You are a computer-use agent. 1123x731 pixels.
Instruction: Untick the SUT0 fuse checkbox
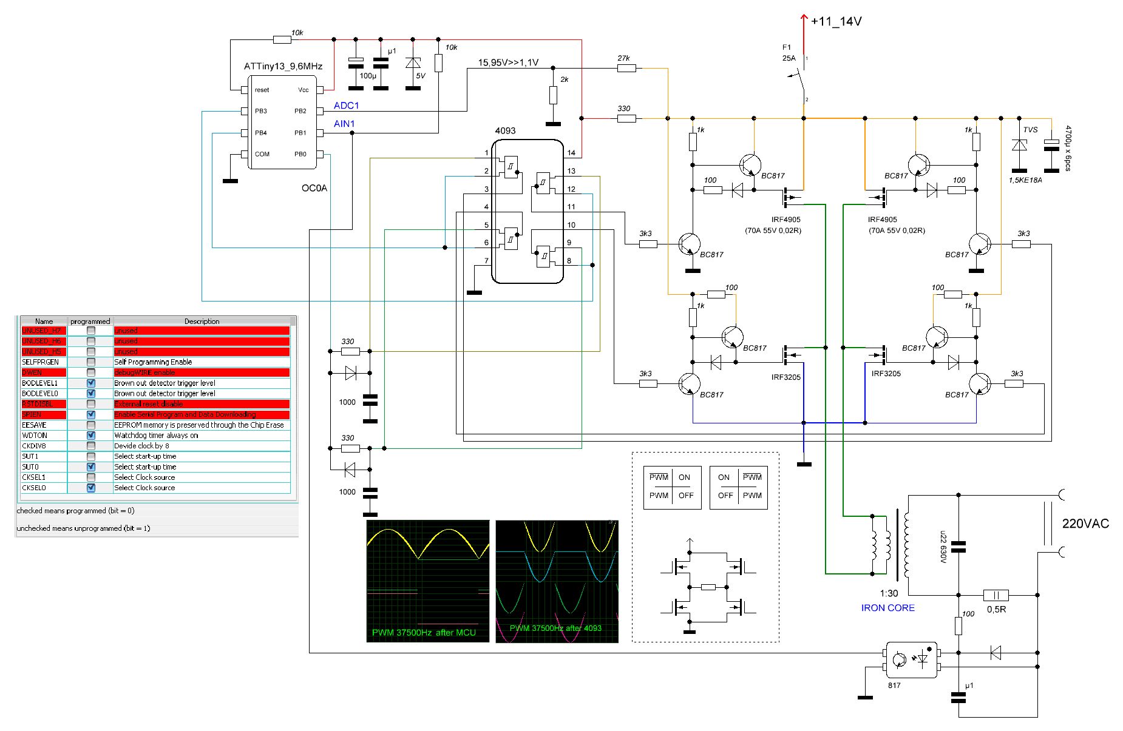click(x=91, y=467)
